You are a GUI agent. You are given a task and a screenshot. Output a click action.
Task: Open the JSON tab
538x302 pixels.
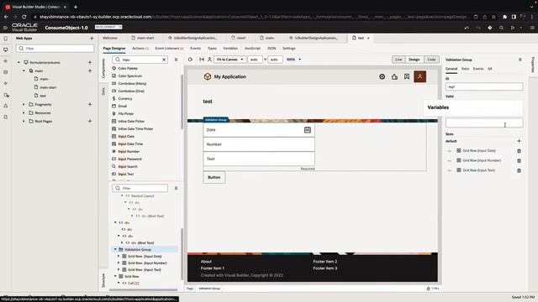click(272, 49)
